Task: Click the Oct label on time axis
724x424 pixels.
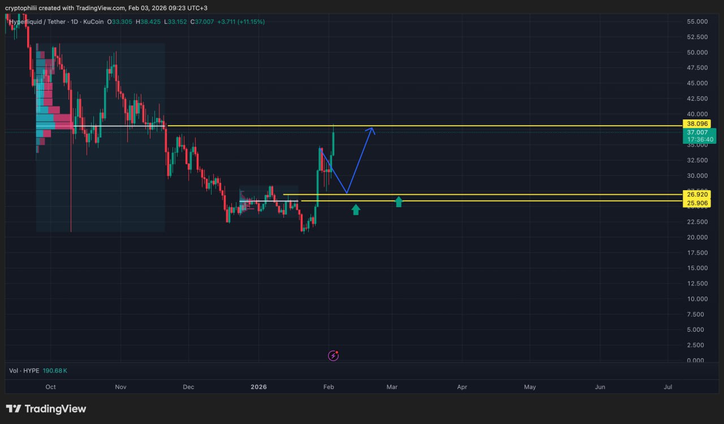Action: (x=50, y=387)
